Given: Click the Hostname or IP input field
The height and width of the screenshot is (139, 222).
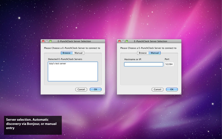Looking at the screenshot, I should [x=143, y=64].
